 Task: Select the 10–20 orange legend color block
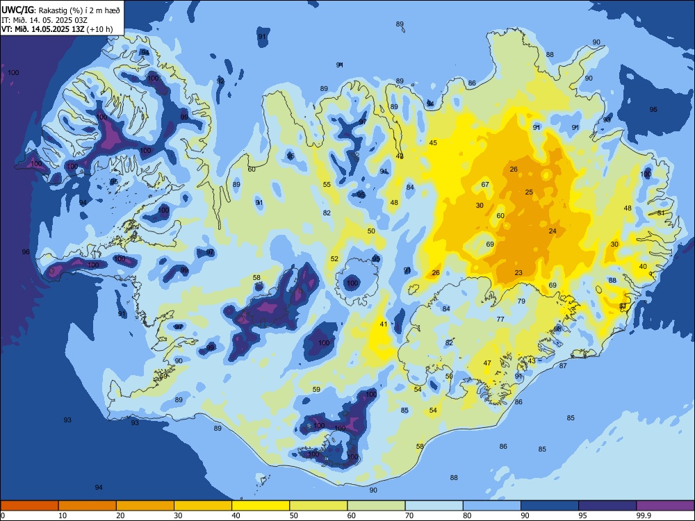click(88, 506)
